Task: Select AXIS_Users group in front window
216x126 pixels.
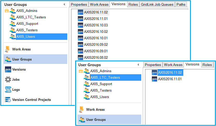Action: click(100, 97)
